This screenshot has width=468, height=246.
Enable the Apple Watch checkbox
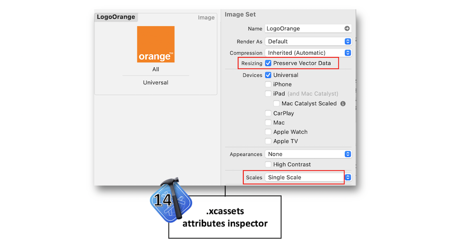tap(268, 132)
